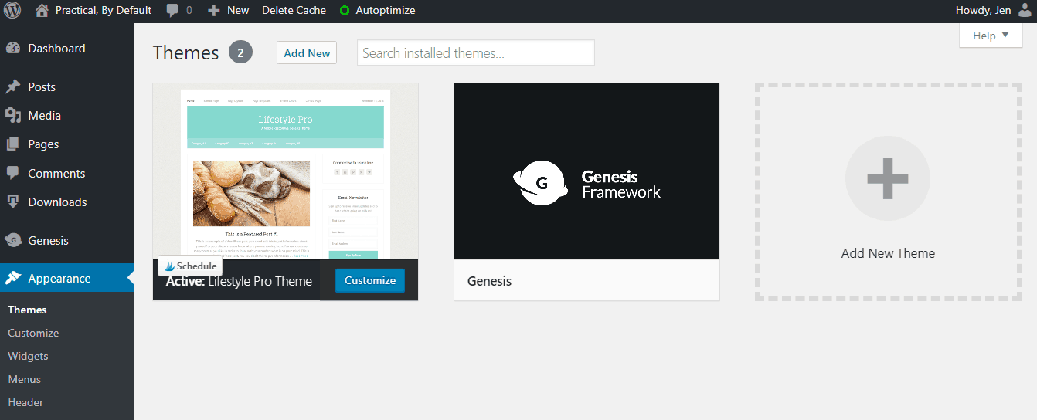Open the Menus submenu link

tap(24, 379)
